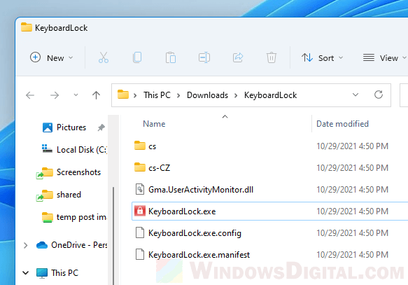This screenshot has width=408, height=285.
Task: Click the Paste clipboard icon
Action: 171,57
